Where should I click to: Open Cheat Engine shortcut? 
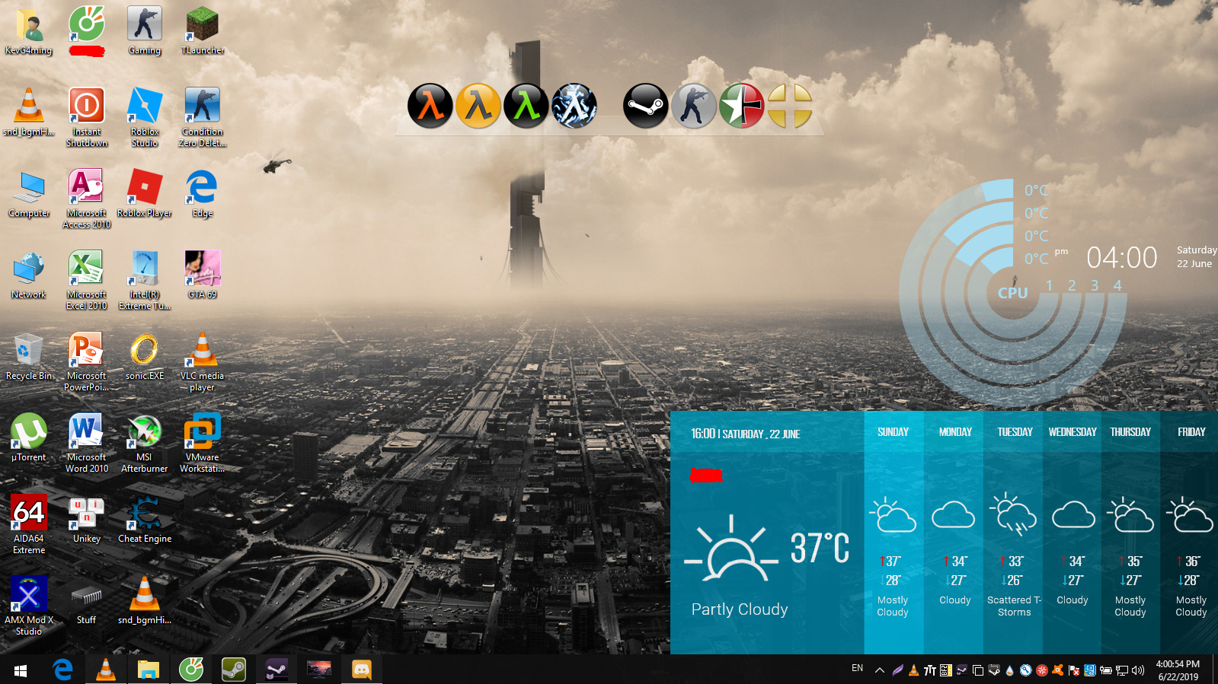click(x=145, y=519)
